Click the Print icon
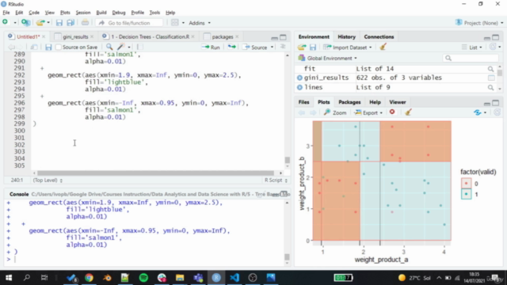 coord(85,23)
